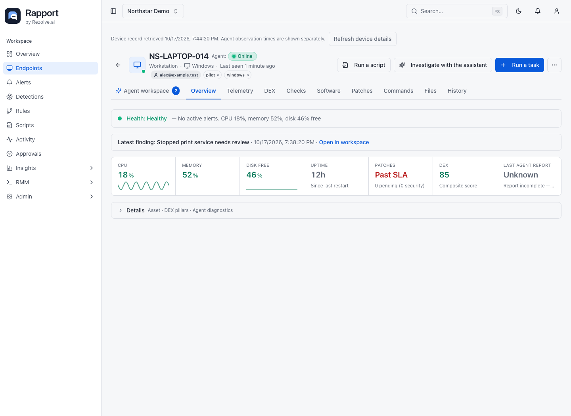
Task: Open Activity in the sidebar
Action: click(x=50, y=139)
